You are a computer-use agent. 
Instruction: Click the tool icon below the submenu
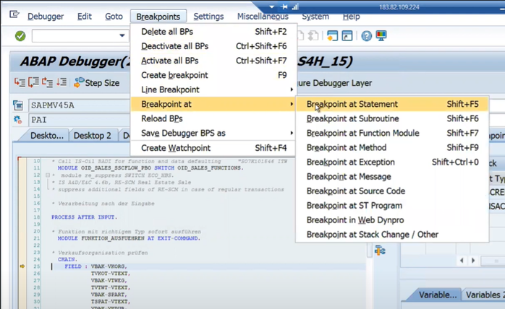(x=380, y=250)
